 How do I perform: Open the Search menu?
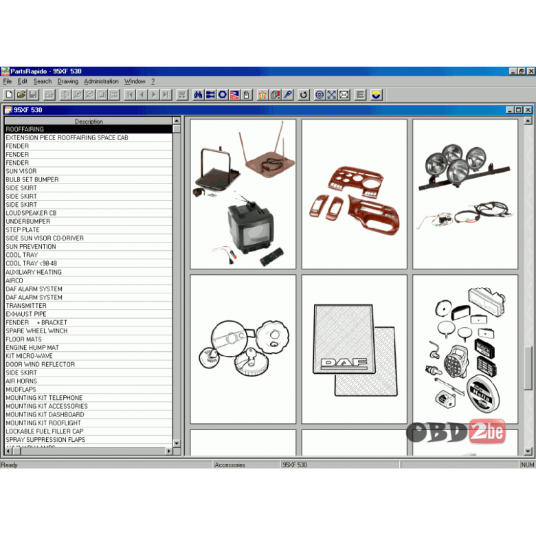click(x=43, y=81)
